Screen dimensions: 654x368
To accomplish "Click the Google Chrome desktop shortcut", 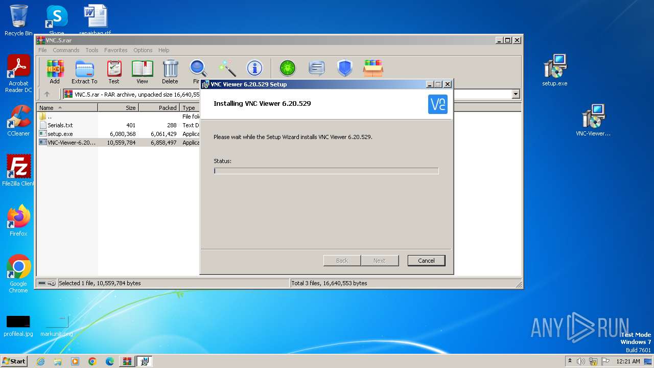I will (18, 274).
